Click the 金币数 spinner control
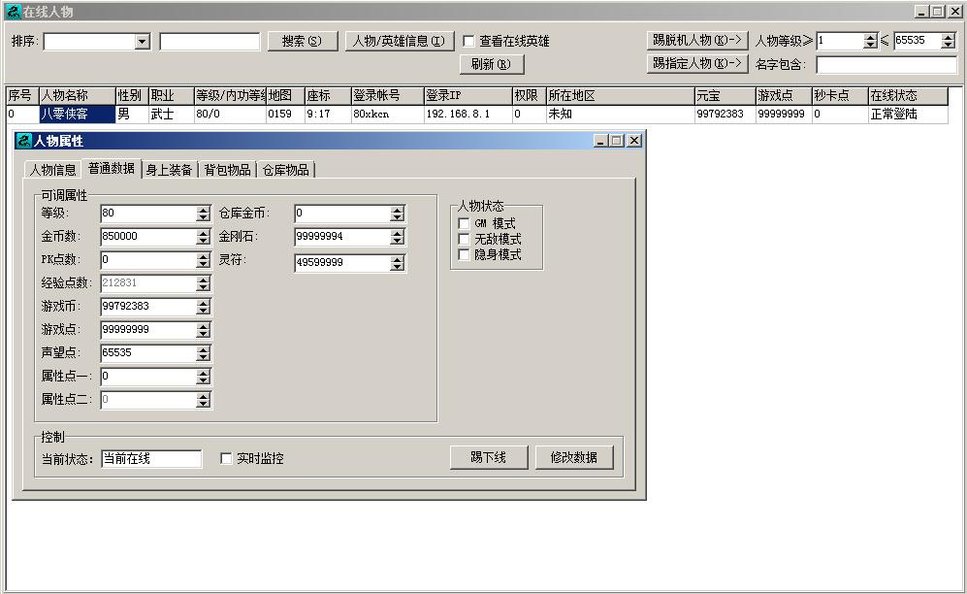Screen dimensions: 967x594 (x=203, y=237)
